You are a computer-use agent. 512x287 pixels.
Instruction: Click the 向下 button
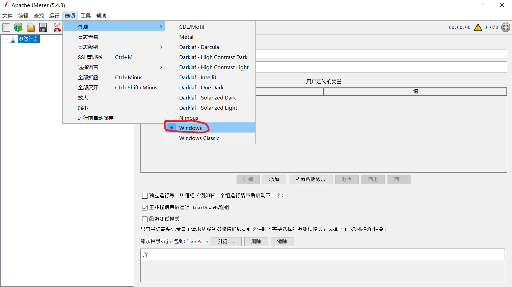tap(399, 179)
